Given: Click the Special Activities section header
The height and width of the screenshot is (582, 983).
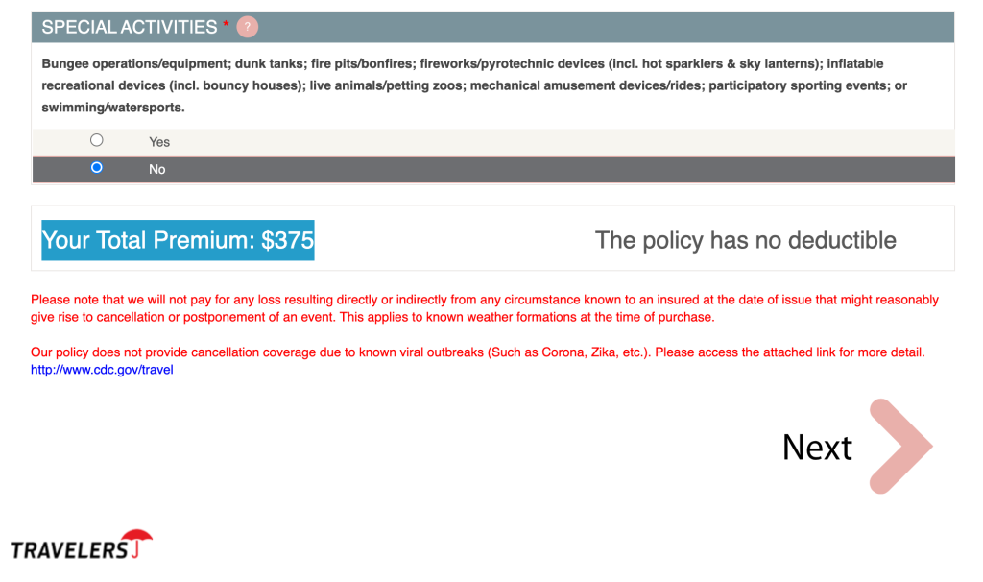Looking at the screenshot, I should [130, 27].
